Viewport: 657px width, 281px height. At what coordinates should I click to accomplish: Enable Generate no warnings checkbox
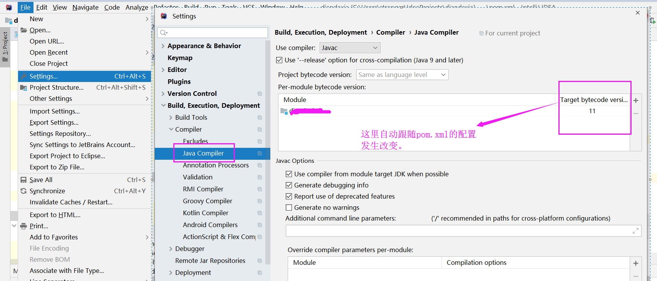coord(289,207)
